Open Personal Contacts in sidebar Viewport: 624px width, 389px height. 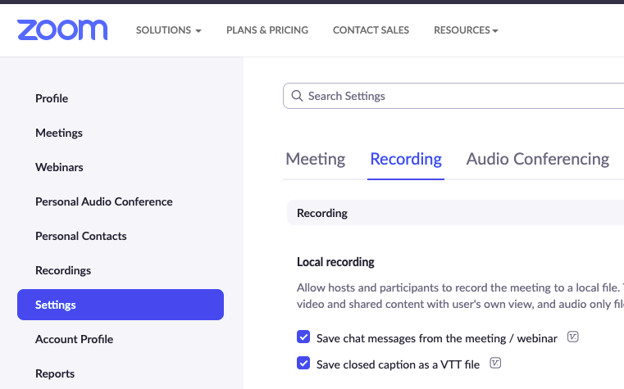click(x=81, y=236)
